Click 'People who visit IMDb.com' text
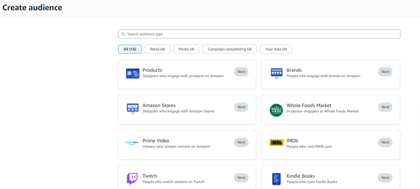 (309, 147)
